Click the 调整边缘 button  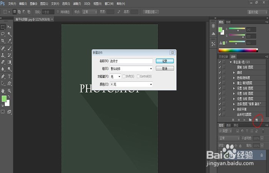(x=151, y=12)
